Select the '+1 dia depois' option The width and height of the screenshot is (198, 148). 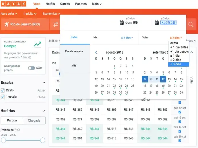point(178,52)
